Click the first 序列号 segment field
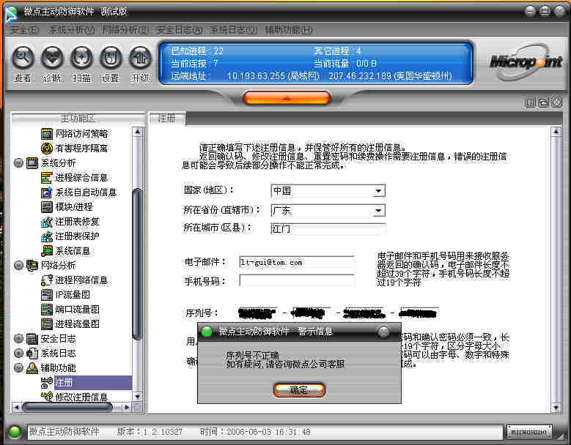This screenshot has height=445, width=571. 257,313
